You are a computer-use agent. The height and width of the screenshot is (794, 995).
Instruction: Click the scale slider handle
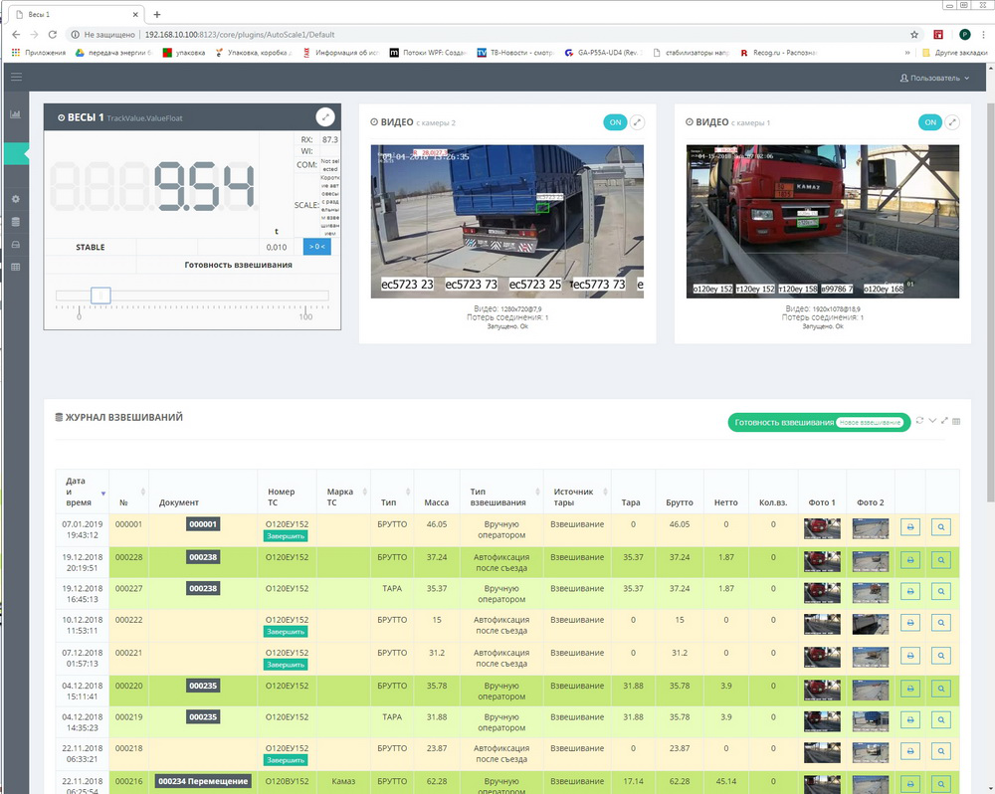click(x=99, y=296)
